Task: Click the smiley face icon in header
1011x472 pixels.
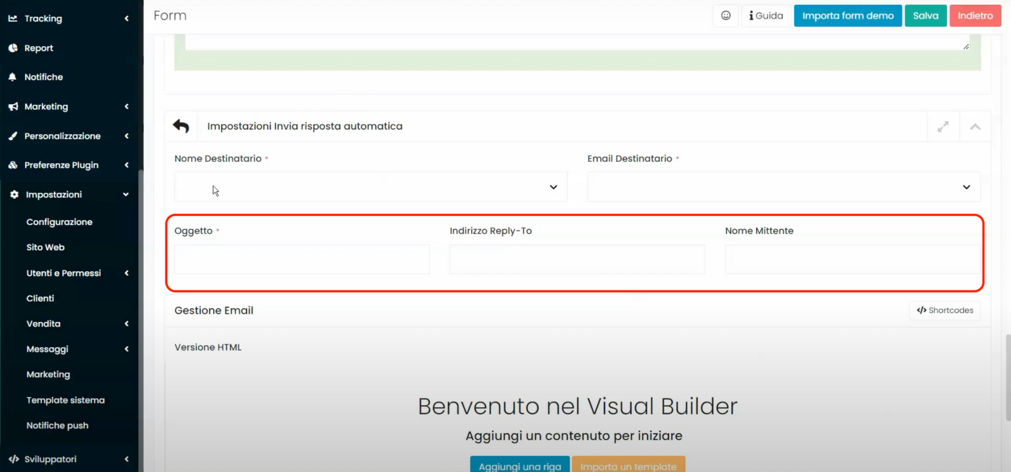Action: (726, 16)
